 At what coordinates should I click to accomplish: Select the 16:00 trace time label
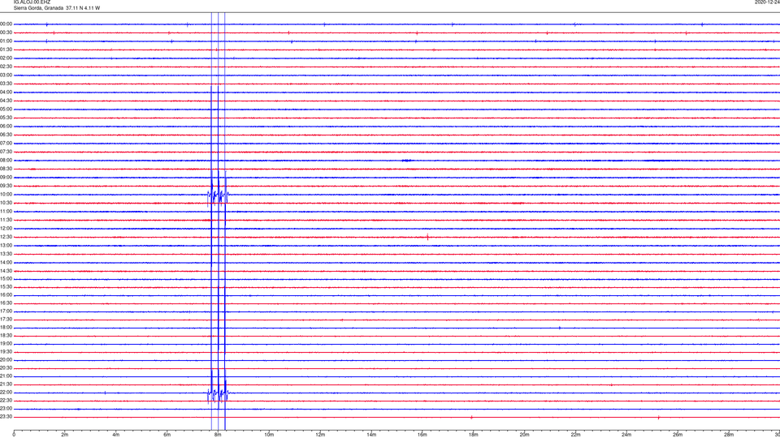pos(6,295)
